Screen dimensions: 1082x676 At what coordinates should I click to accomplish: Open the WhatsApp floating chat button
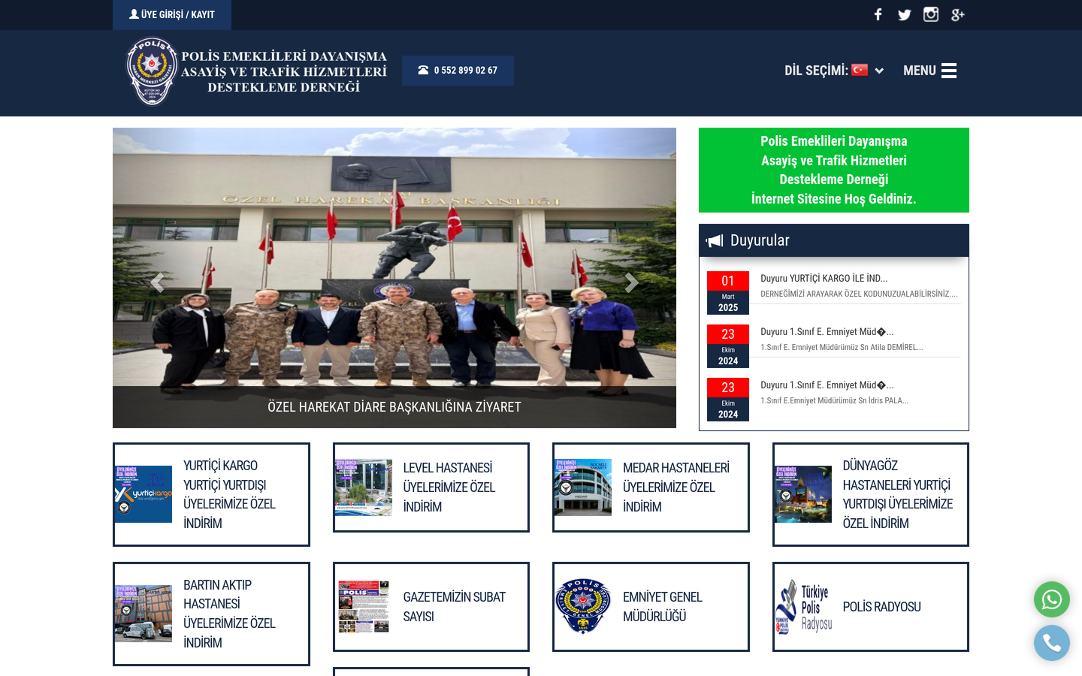(1052, 599)
